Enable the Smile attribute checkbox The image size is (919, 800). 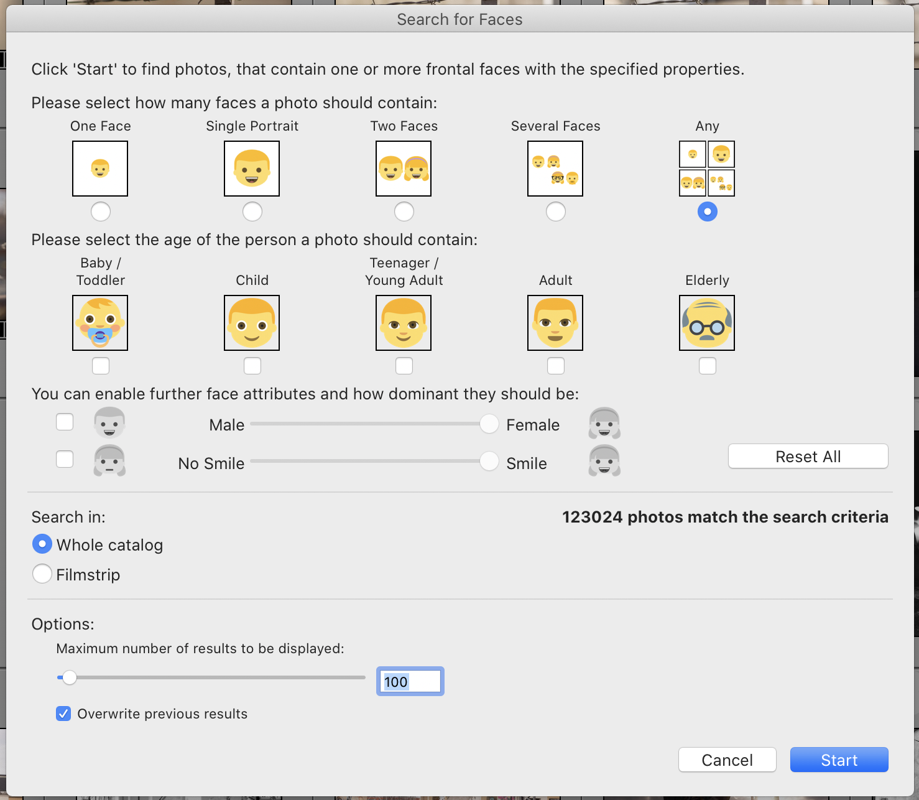(x=65, y=459)
